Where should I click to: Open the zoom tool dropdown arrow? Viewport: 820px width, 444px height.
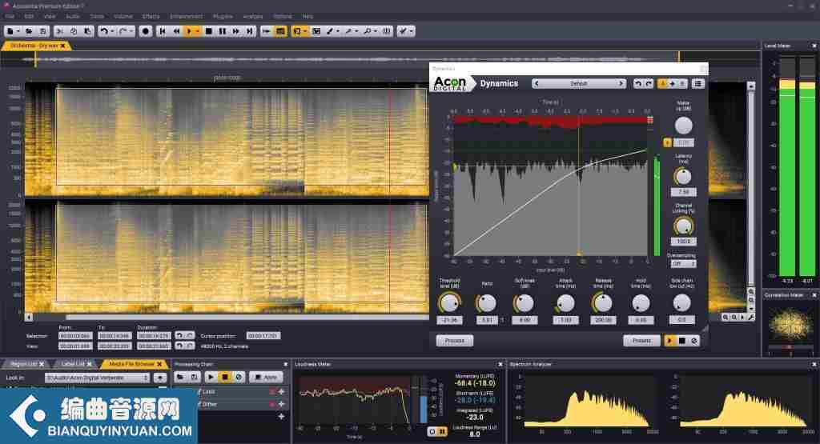pyautogui.click(x=376, y=31)
